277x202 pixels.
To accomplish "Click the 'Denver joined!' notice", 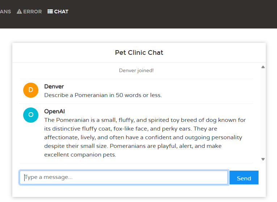I will pyautogui.click(x=136, y=70).
